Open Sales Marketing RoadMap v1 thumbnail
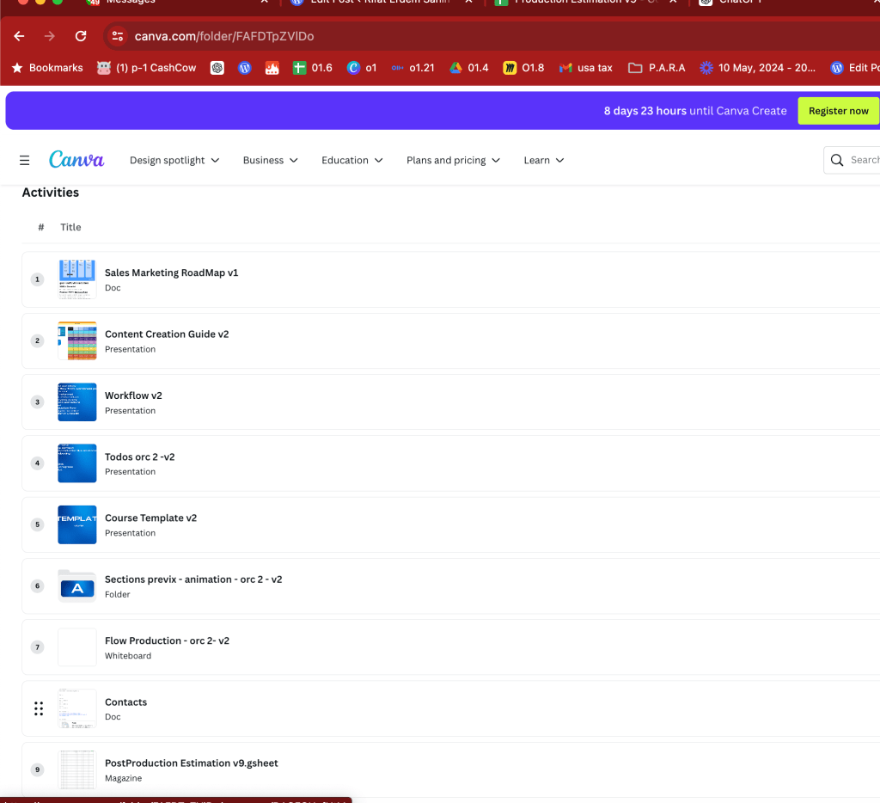 76,279
